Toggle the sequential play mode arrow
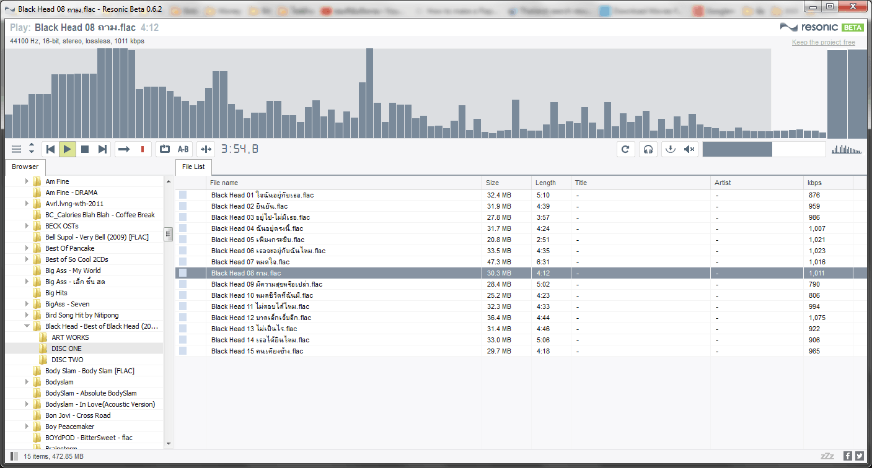The width and height of the screenshot is (872, 468). click(x=124, y=149)
